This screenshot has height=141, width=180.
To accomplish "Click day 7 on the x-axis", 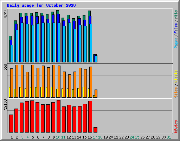I will [43, 137].
